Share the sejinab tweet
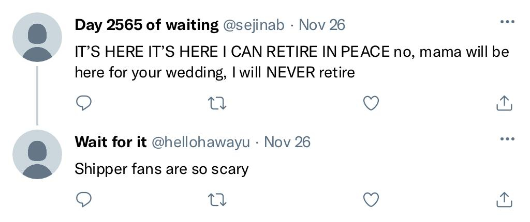 pyautogui.click(x=504, y=104)
